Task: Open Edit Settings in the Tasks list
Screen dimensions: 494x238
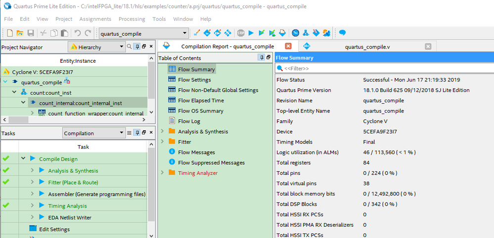Action: coord(54,229)
